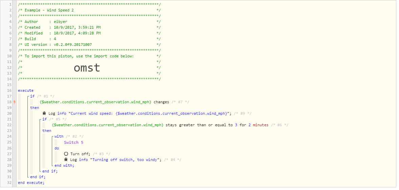399x190 pixels.
Task: Select the 'Switch 5' device
Action: pyautogui.click(x=73, y=142)
